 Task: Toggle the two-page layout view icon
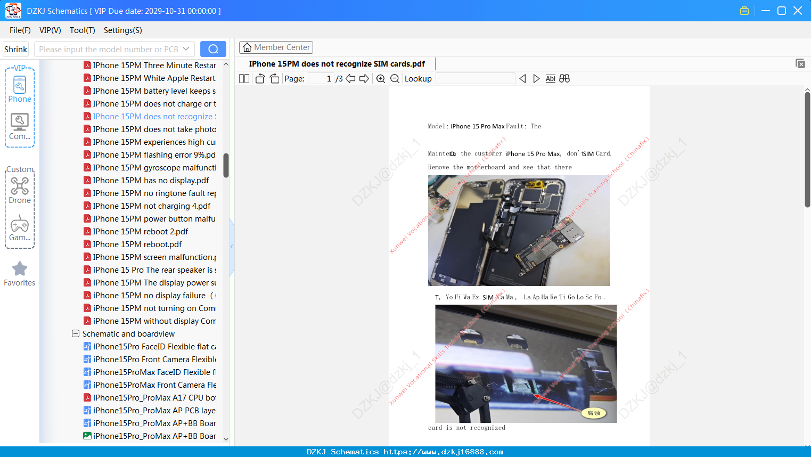pyautogui.click(x=244, y=79)
